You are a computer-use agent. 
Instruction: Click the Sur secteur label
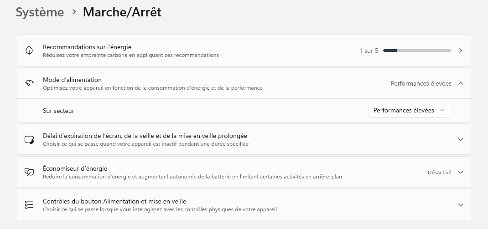[x=58, y=111]
